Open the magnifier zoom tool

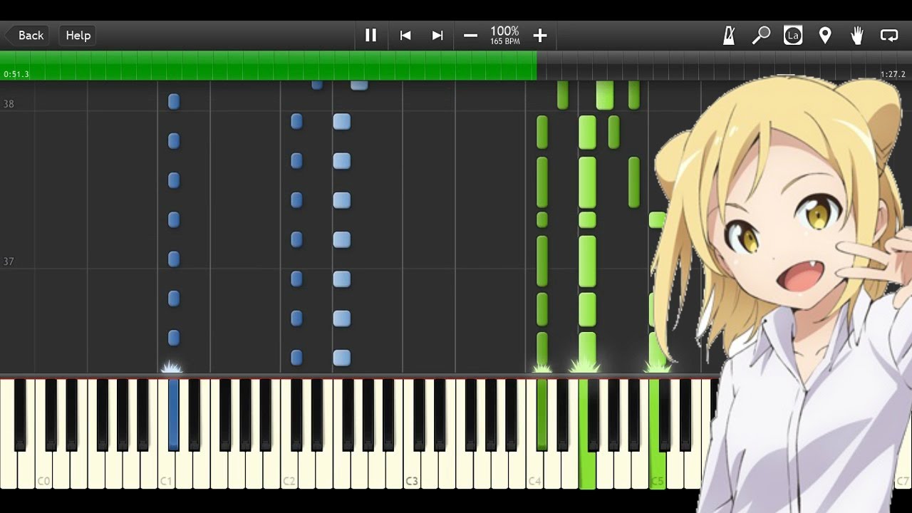point(761,36)
